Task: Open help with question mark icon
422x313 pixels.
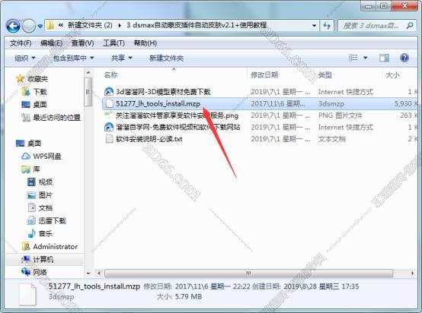Action: pyautogui.click(x=404, y=58)
